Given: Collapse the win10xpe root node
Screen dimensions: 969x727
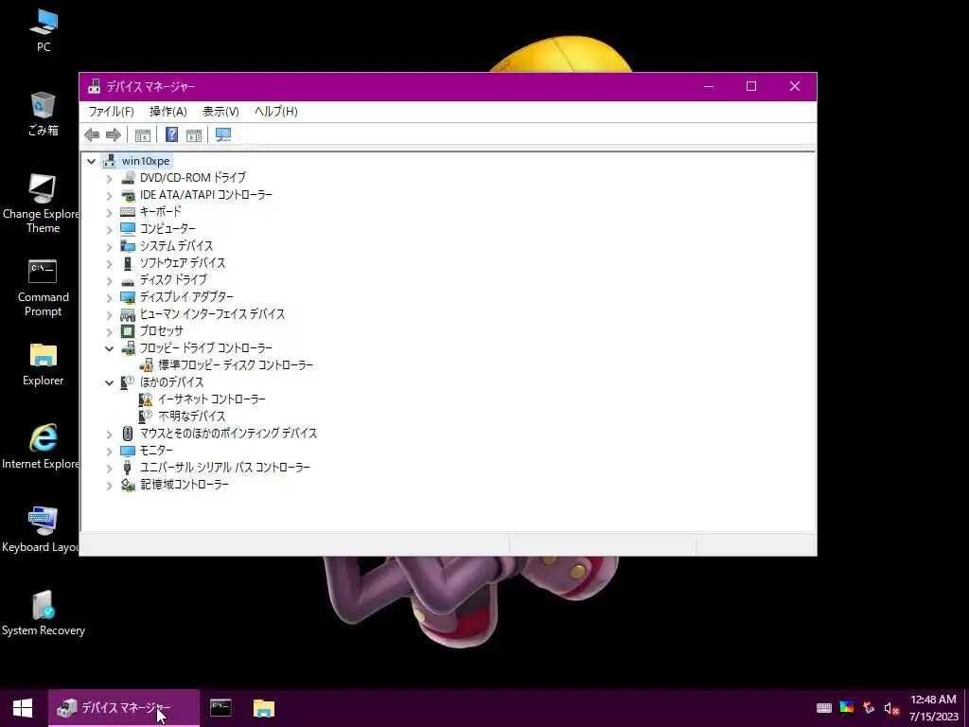Looking at the screenshot, I should 92,161.
